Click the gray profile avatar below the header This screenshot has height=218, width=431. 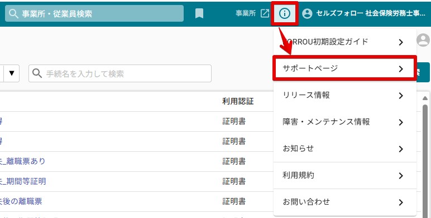(423, 40)
